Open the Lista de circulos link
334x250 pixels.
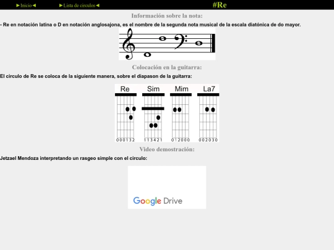[x=79, y=6]
